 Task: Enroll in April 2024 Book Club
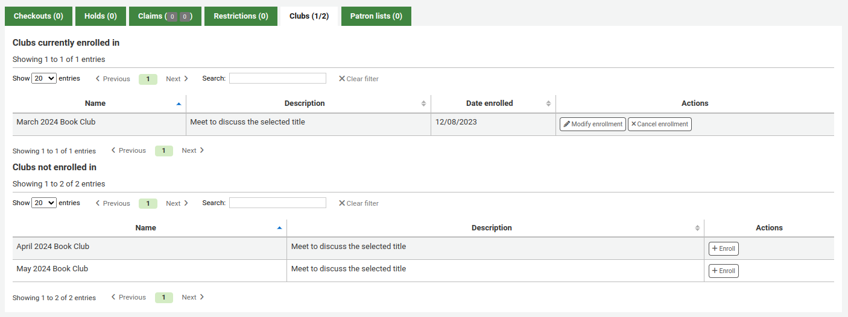click(723, 248)
